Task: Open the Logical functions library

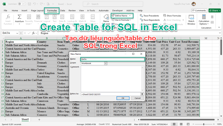Action: pyautogui.click(x=47, y=20)
